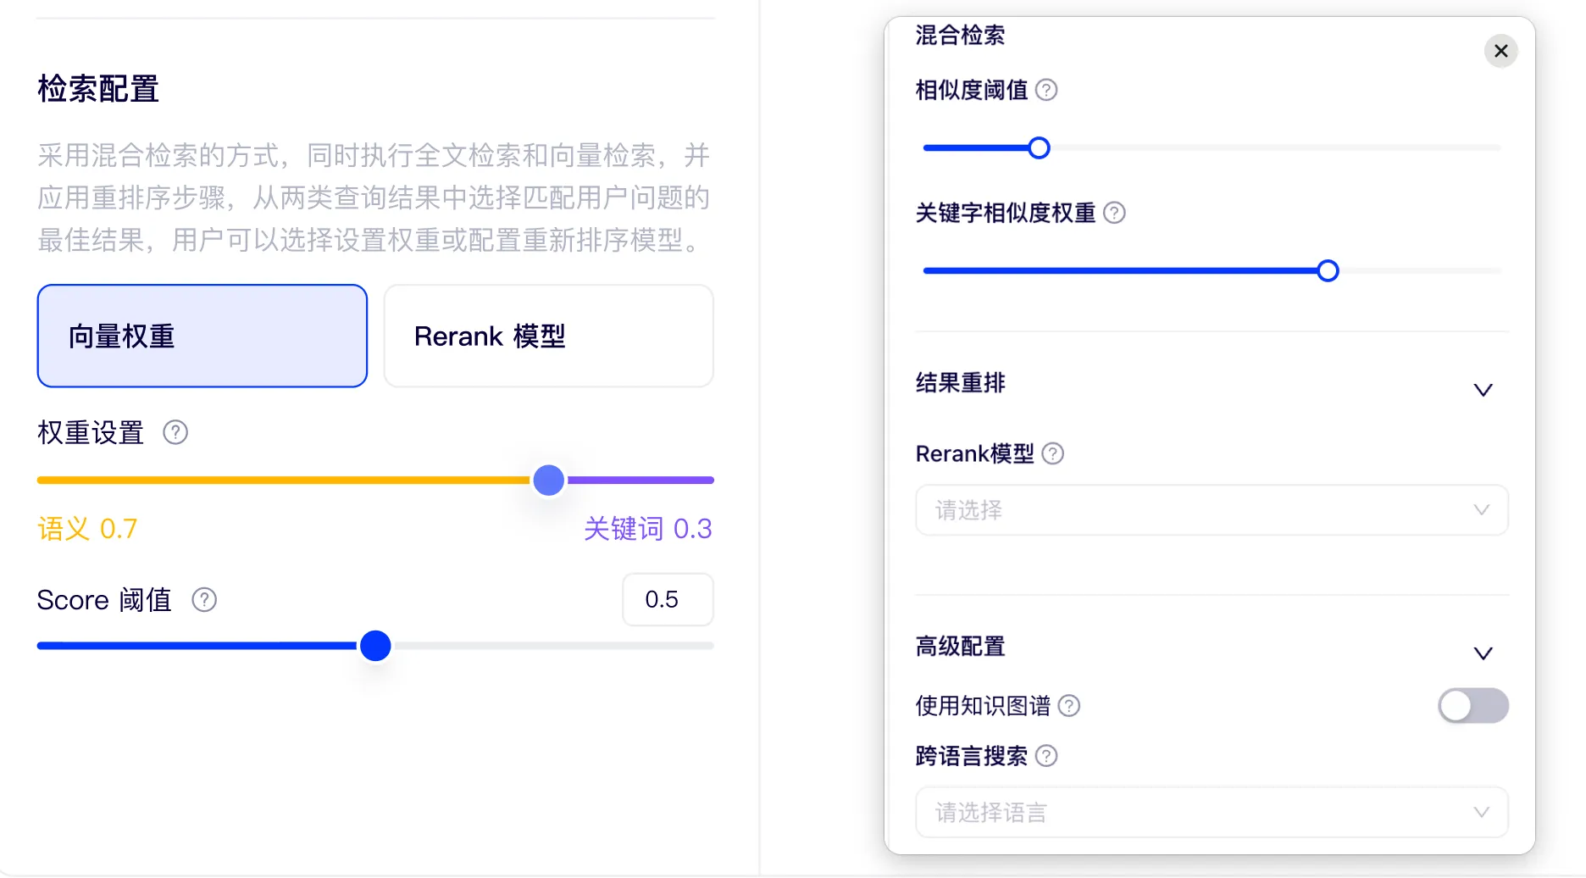The height and width of the screenshot is (878, 1586).
Task: Select the 向量权重 tab
Action: point(202,336)
